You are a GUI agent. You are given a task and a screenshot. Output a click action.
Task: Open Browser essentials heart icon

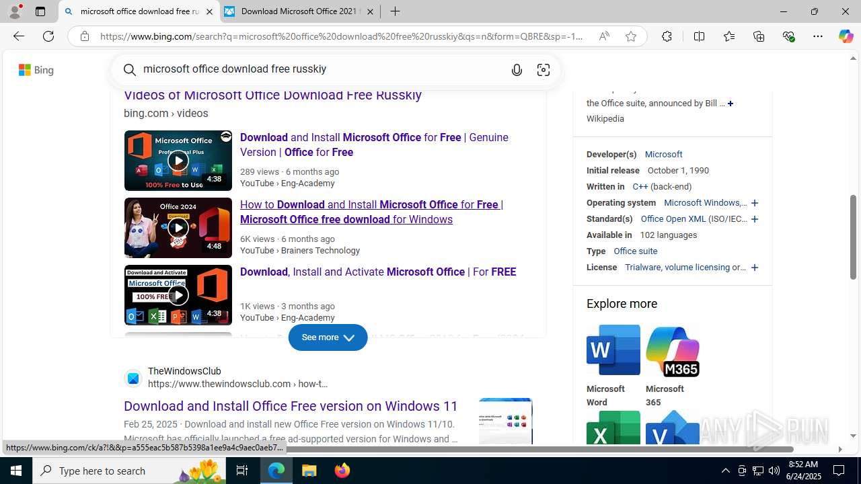click(788, 36)
